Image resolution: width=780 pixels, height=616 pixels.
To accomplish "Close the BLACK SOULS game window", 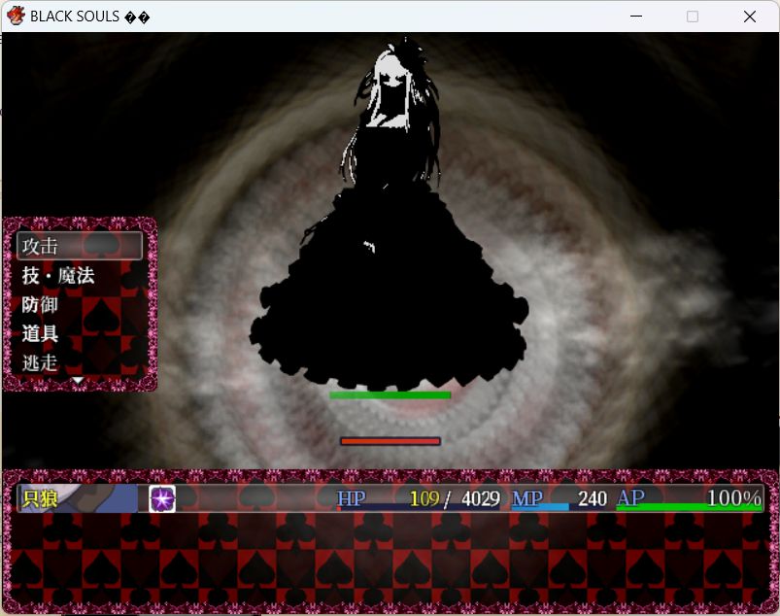I will click(749, 17).
